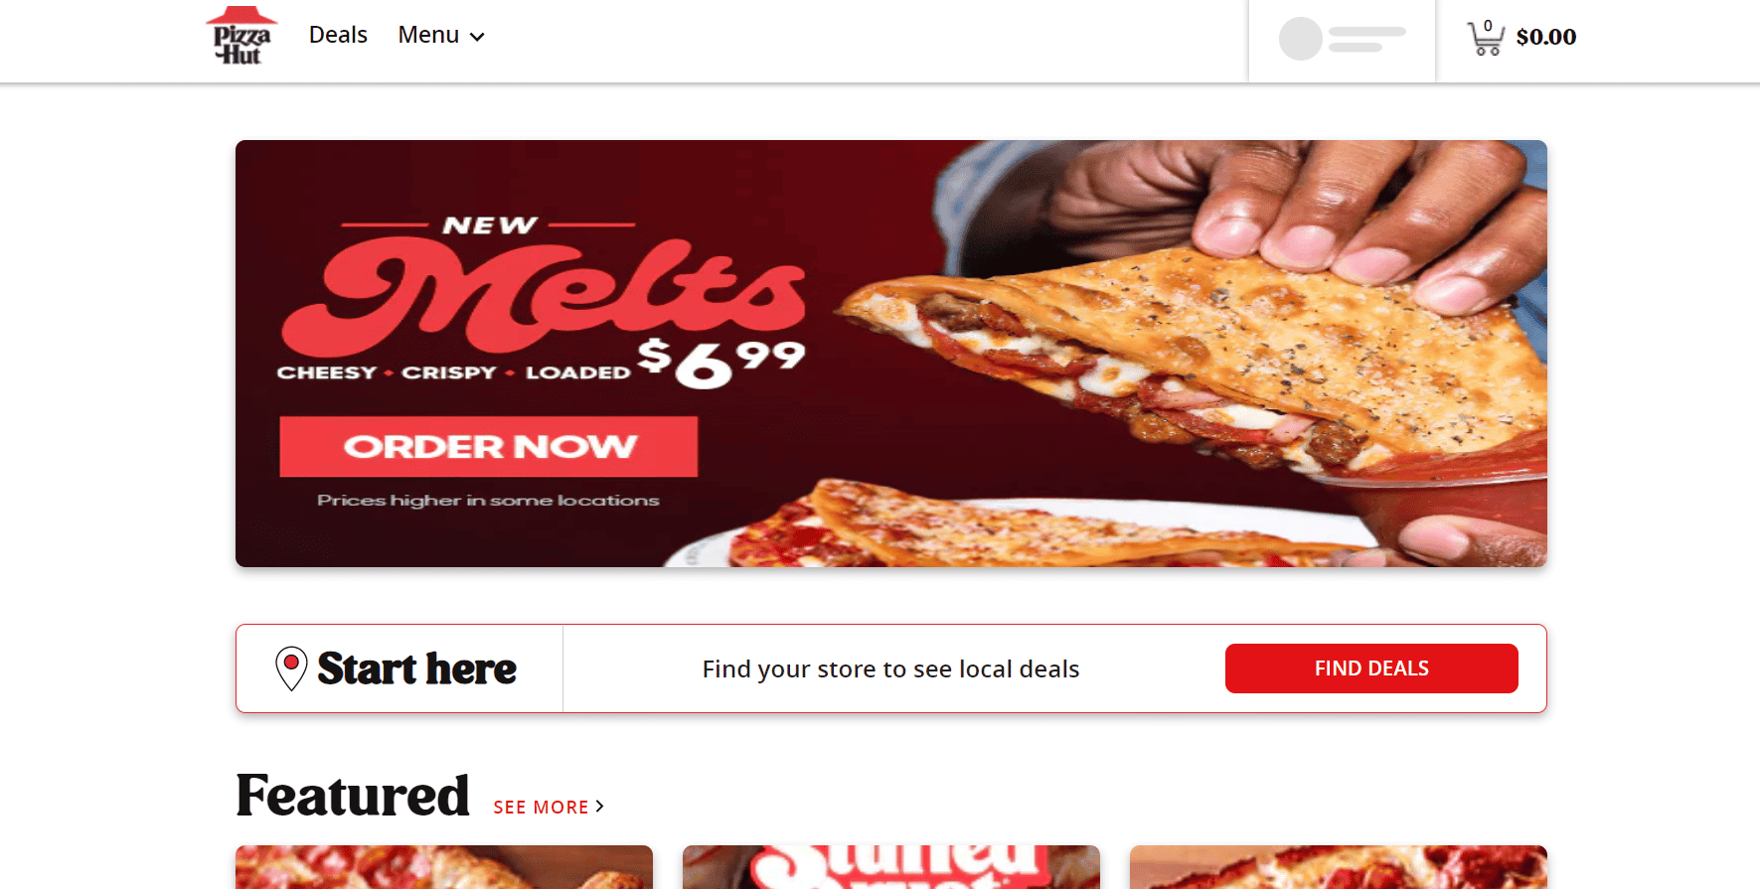Viewport: 1760px width, 889px height.
Task: Click the user avatar placeholder
Action: pyautogui.click(x=1300, y=39)
